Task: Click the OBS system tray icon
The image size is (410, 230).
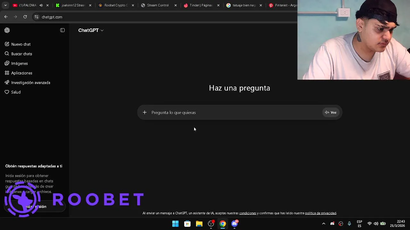Action: [341, 224]
